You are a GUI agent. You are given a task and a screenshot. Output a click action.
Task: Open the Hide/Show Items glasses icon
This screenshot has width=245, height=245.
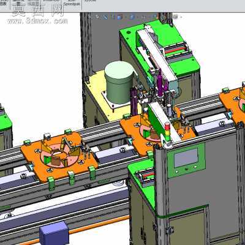(x=143, y=17)
